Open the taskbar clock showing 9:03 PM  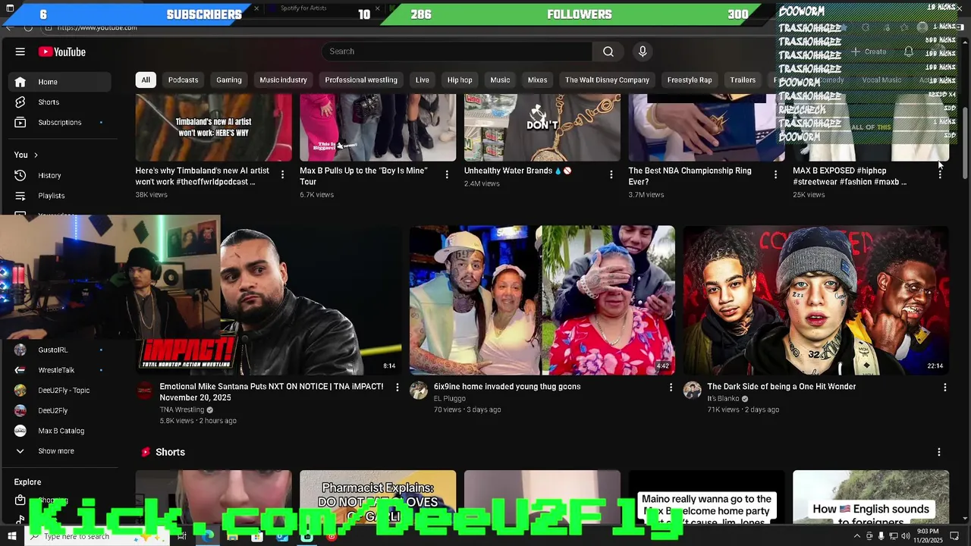[x=929, y=536]
